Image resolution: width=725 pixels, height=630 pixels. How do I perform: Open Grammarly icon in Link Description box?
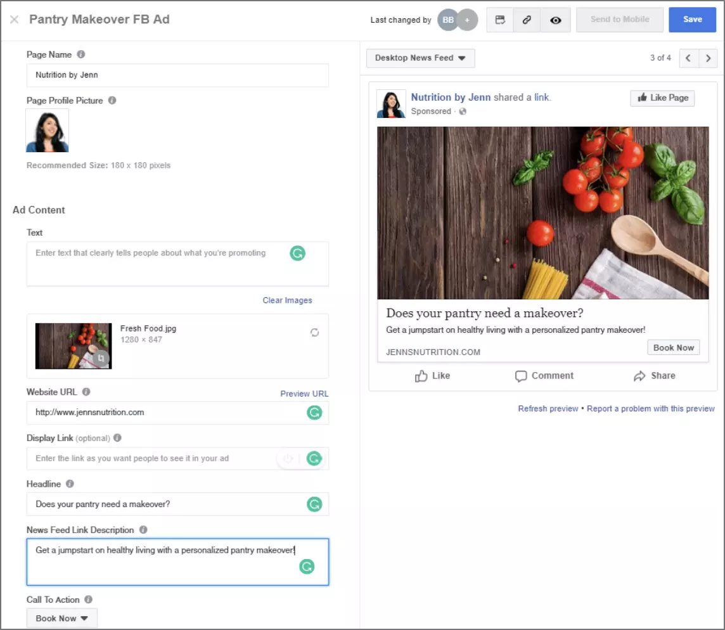[307, 566]
